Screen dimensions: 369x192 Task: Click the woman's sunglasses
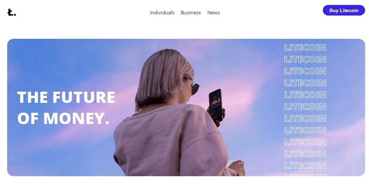click(194, 87)
